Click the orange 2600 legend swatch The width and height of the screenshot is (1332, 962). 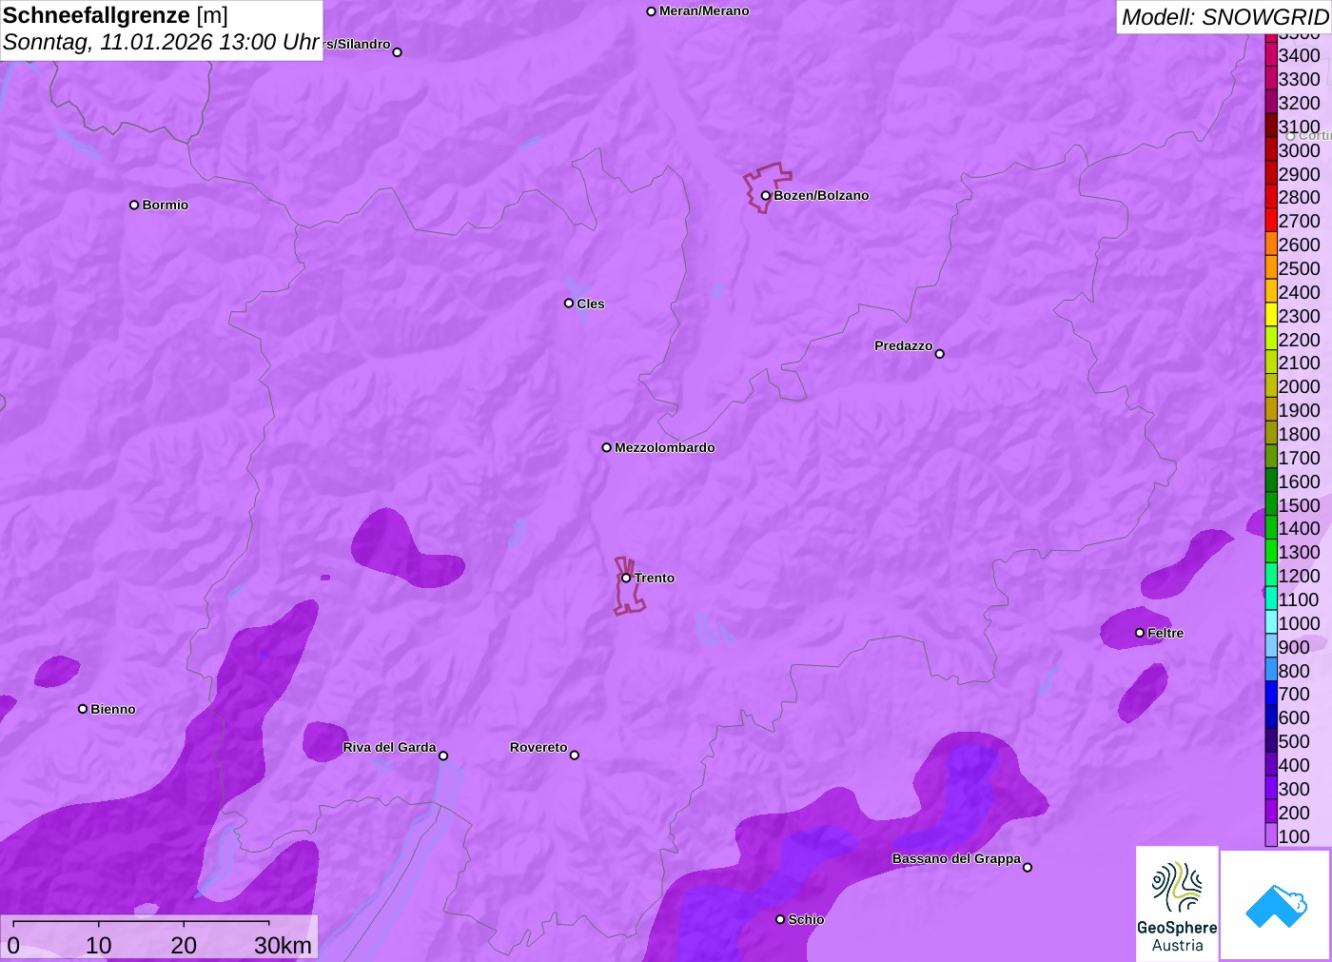tap(1271, 244)
